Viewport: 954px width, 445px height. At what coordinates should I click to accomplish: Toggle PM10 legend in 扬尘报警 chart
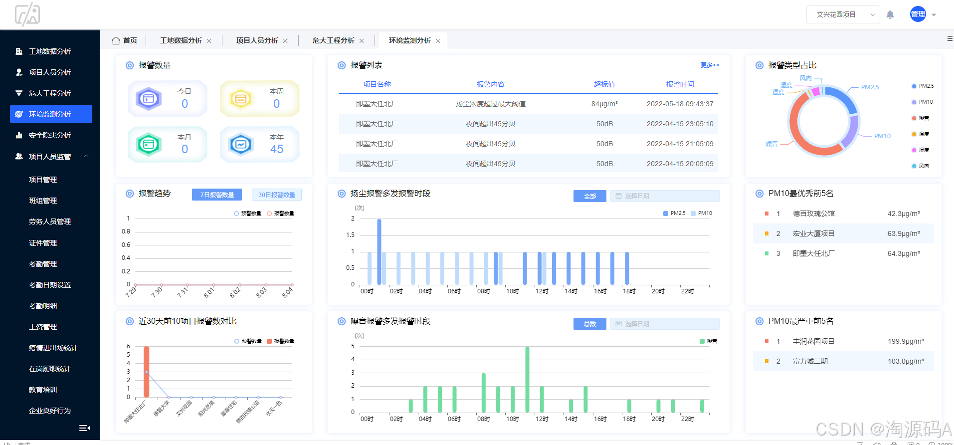pyautogui.click(x=701, y=213)
